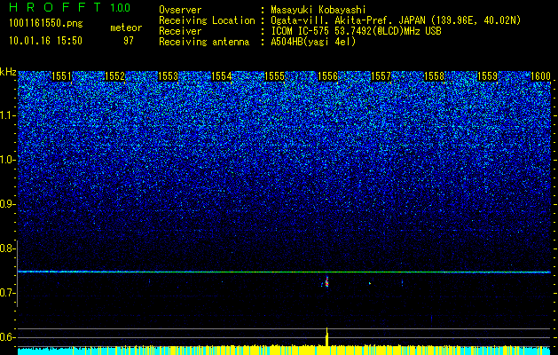Click the date stamp 10.01.16 15:50
The height and width of the screenshot is (355, 558).
(x=46, y=41)
